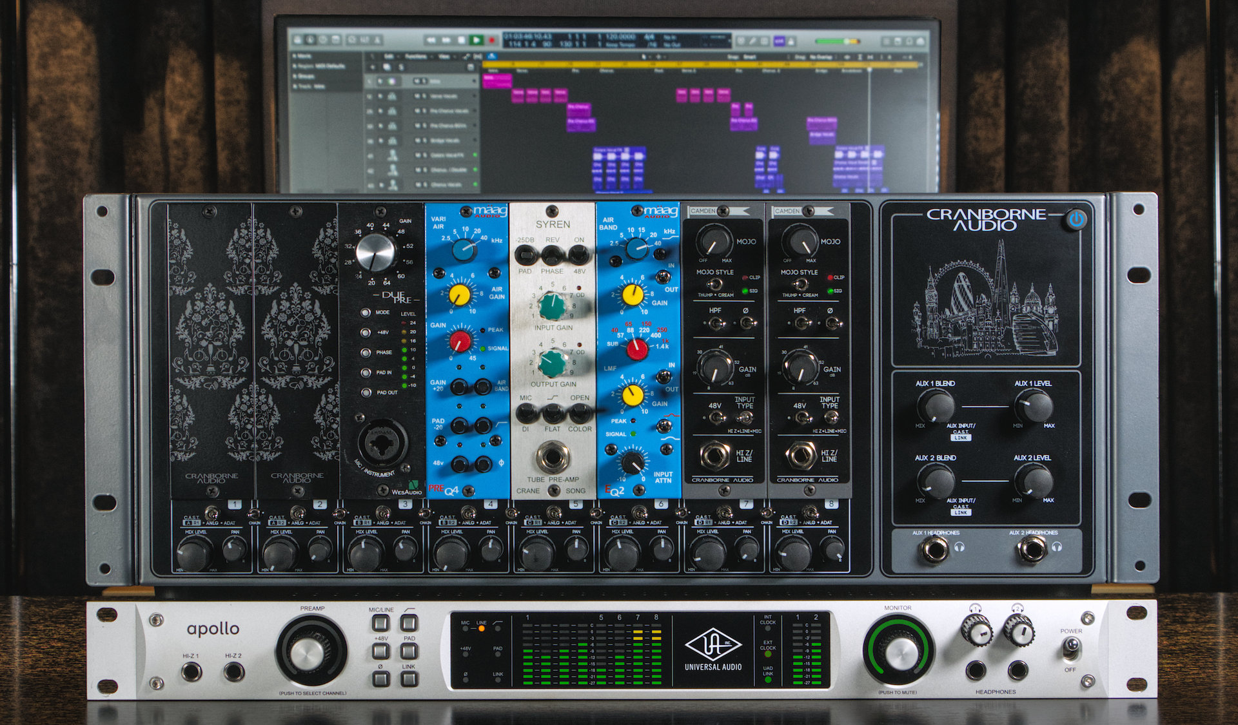The height and width of the screenshot is (725, 1238).
Task: Open the Loop Browser icon in control bar
Action: coord(909,41)
